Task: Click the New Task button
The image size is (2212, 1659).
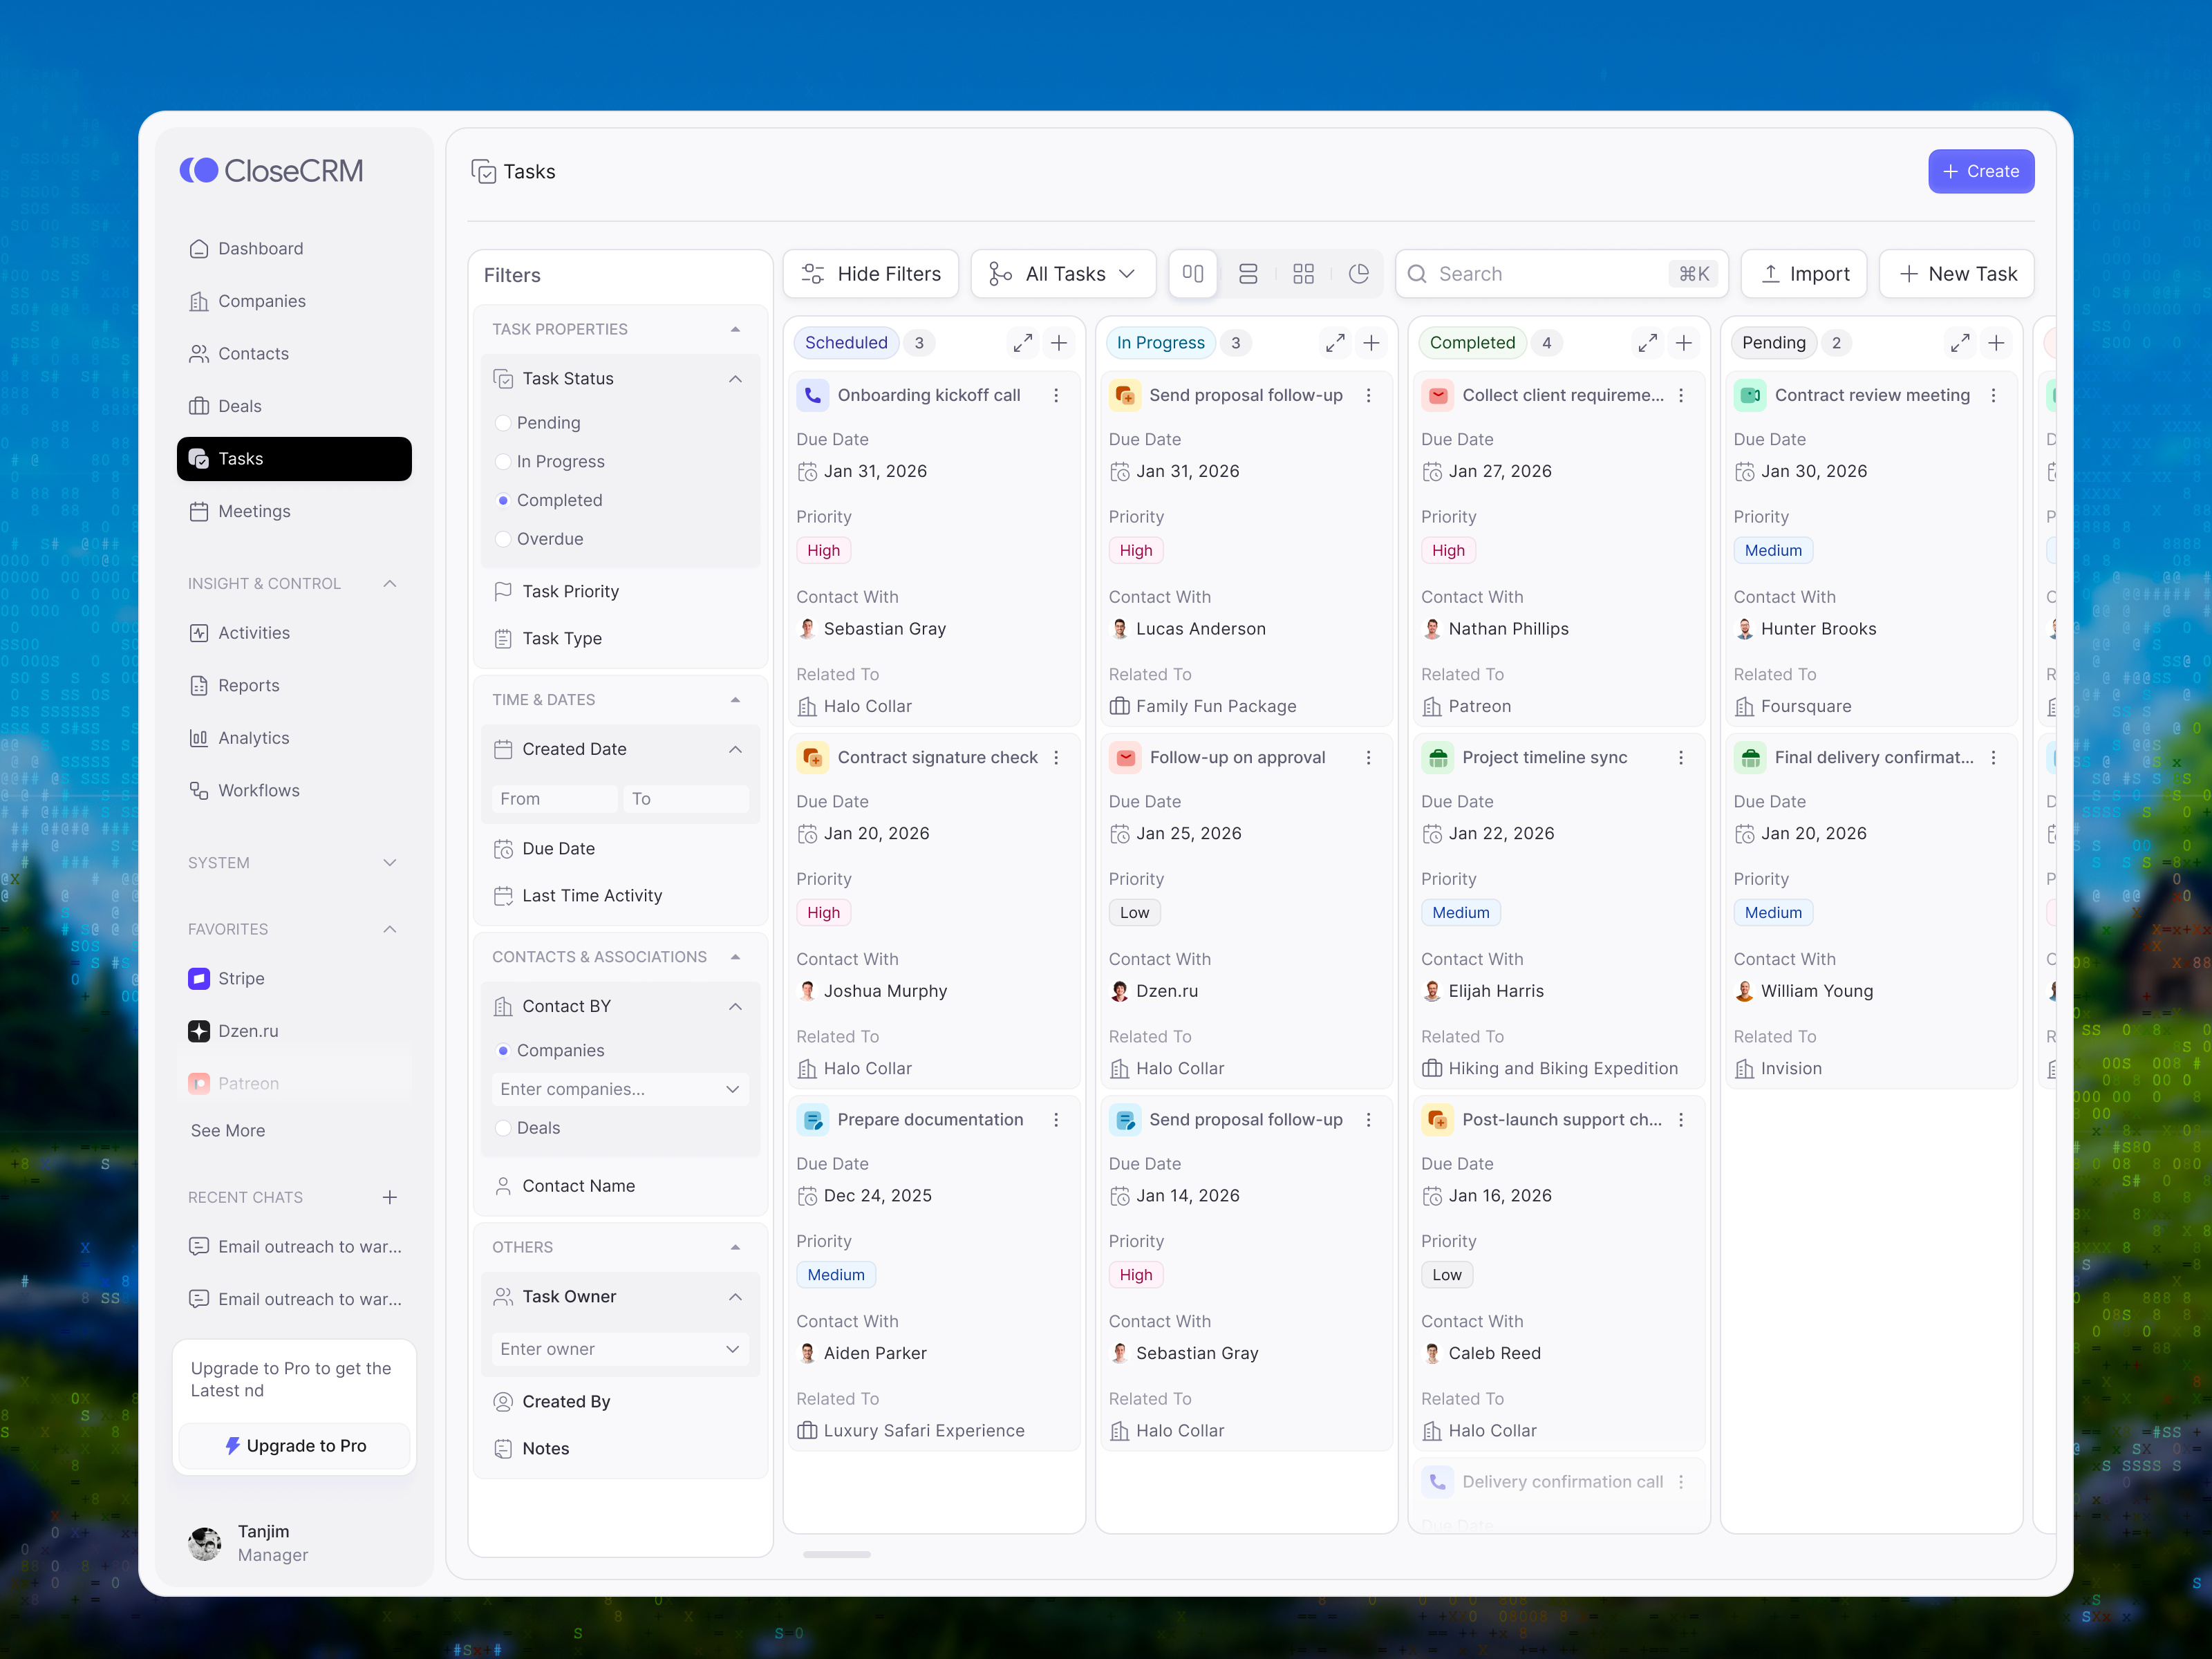Action: pyautogui.click(x=1955, y=273)
